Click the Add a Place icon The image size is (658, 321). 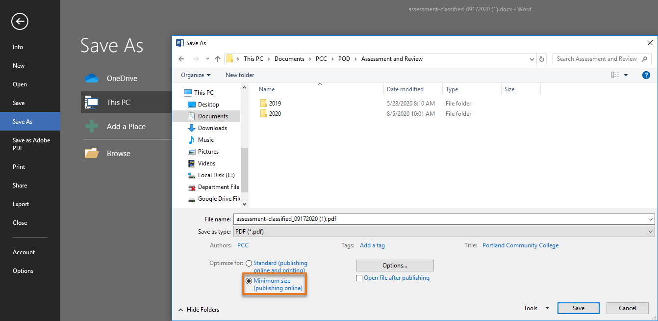[92, 126]
